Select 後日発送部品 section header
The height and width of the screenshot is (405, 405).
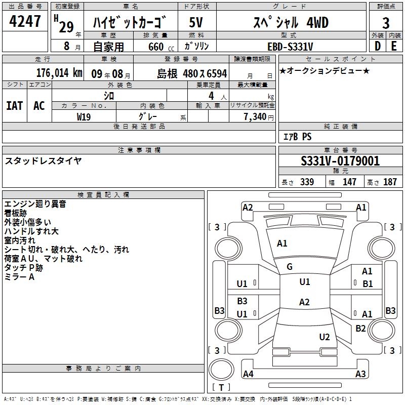[x=139, y=126]
